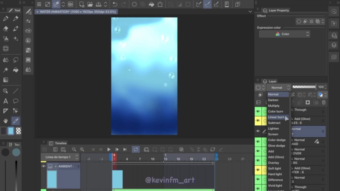
Task: Play the animation in the timeline
Action: (x=109, y=150)
